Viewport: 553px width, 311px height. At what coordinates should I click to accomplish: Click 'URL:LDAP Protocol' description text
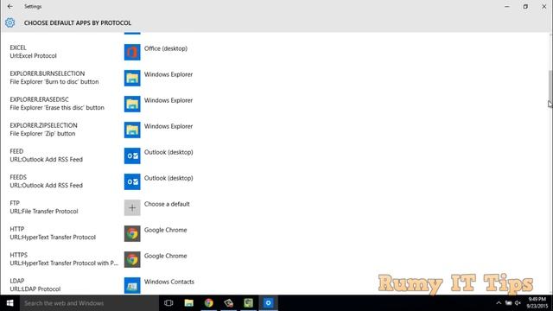click(x=35, y=289)
